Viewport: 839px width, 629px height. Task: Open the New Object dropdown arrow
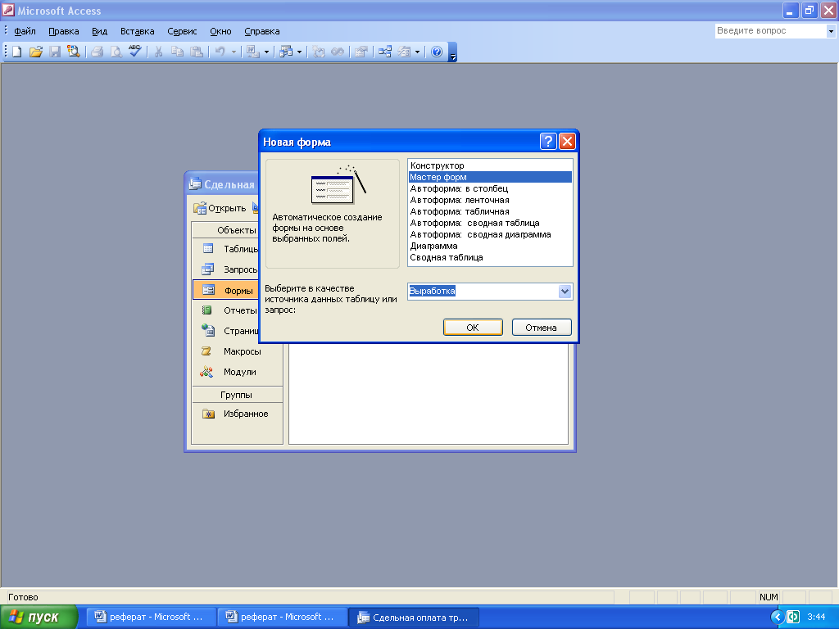[417, 52]
